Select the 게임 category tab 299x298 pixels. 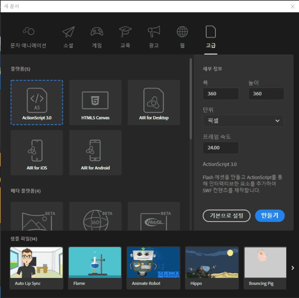[x=97, y=37]
